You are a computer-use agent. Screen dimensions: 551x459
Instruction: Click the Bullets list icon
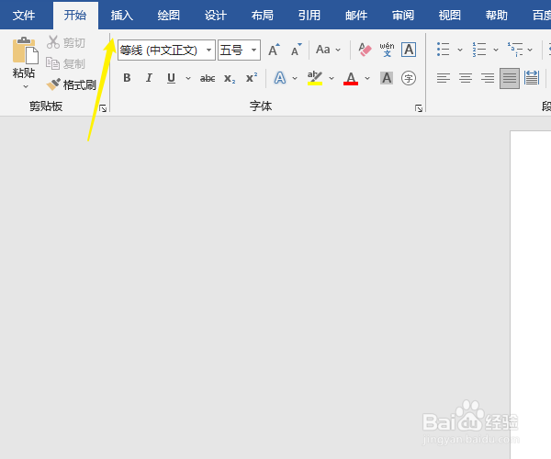pos(444,50)
